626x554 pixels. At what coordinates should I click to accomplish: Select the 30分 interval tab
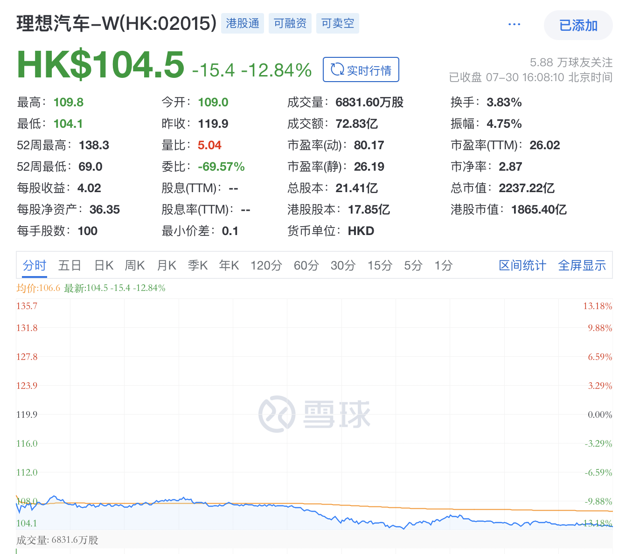(343, 266)
